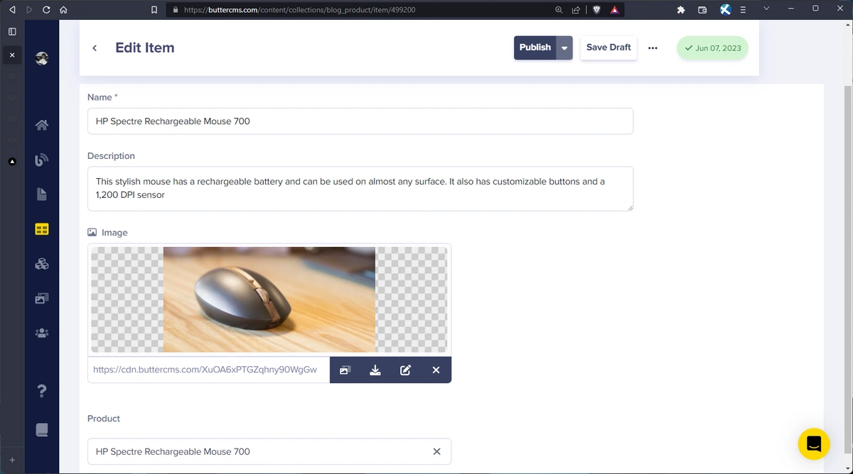Open the Help question mark icon
The image size is (853, 474).
pyautogui.click(x=42, y=390)
